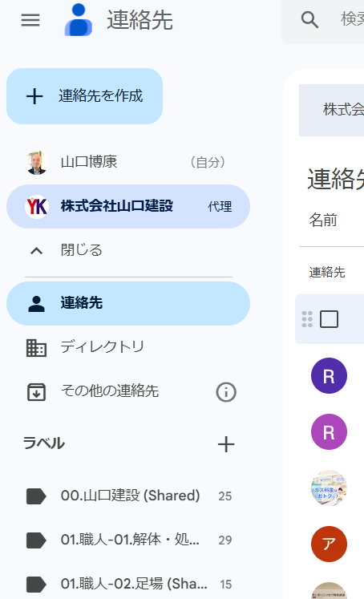Open label 01.職人-02.足場 (Sha...
This screenshot has height=599, width=364.
tap(128, 584)
